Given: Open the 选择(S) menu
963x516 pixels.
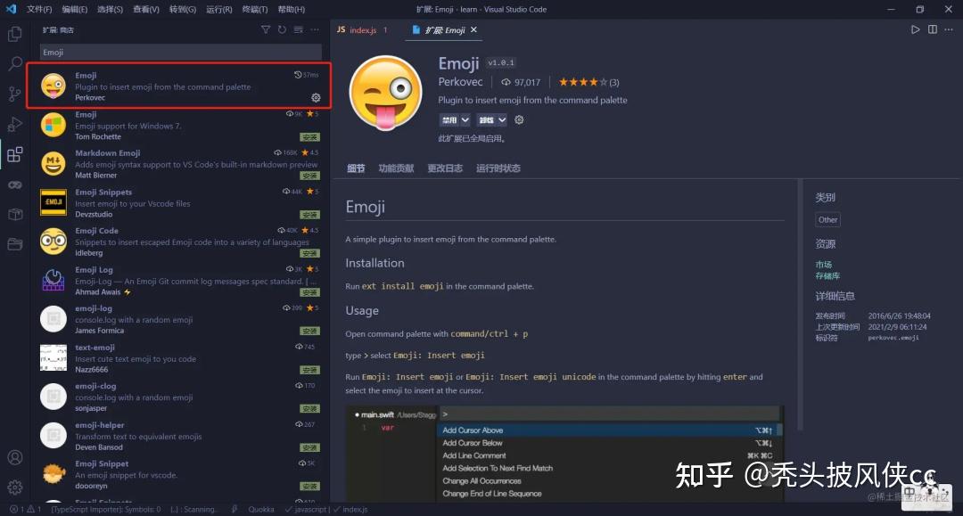Looking at the screenshot, I should [x=110, y=9].
